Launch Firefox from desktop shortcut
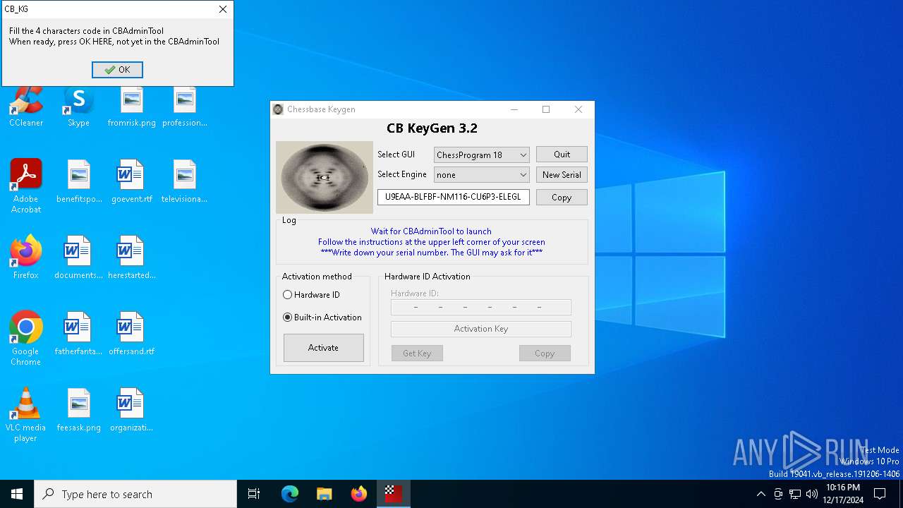 click(x=26, y=258)
